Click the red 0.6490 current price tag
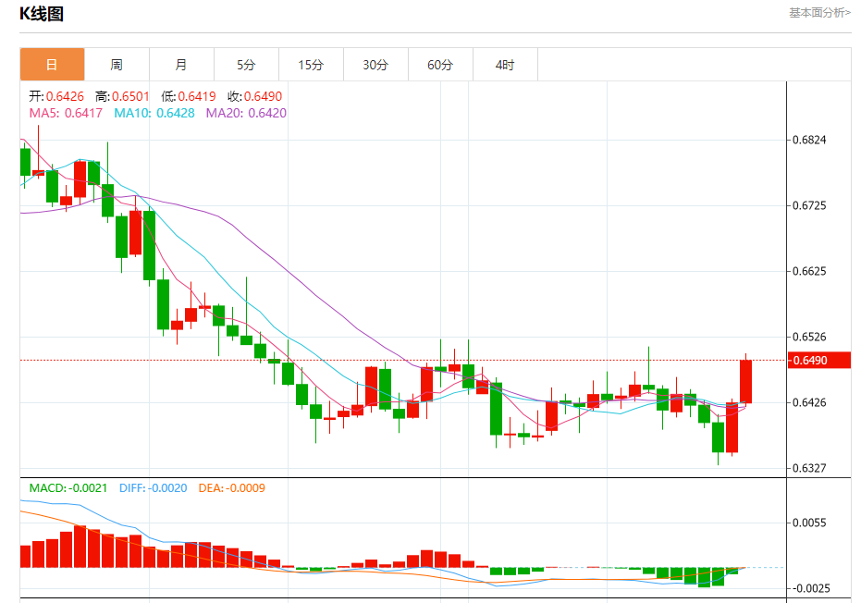This screenshot has height=603, width=861. coord(819,361)
